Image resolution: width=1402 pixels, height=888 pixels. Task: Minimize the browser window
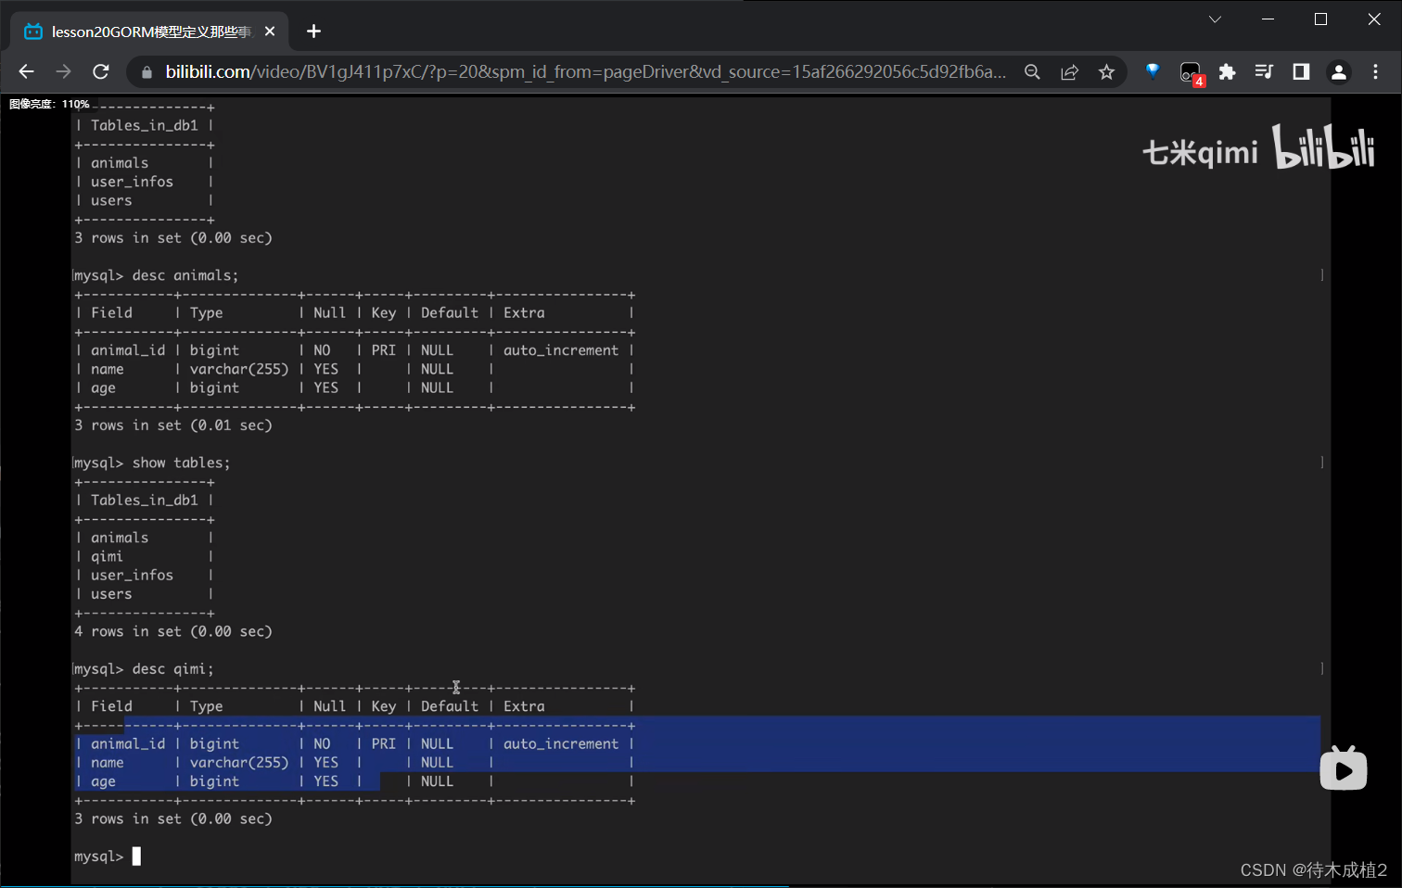pos(1268,19)
